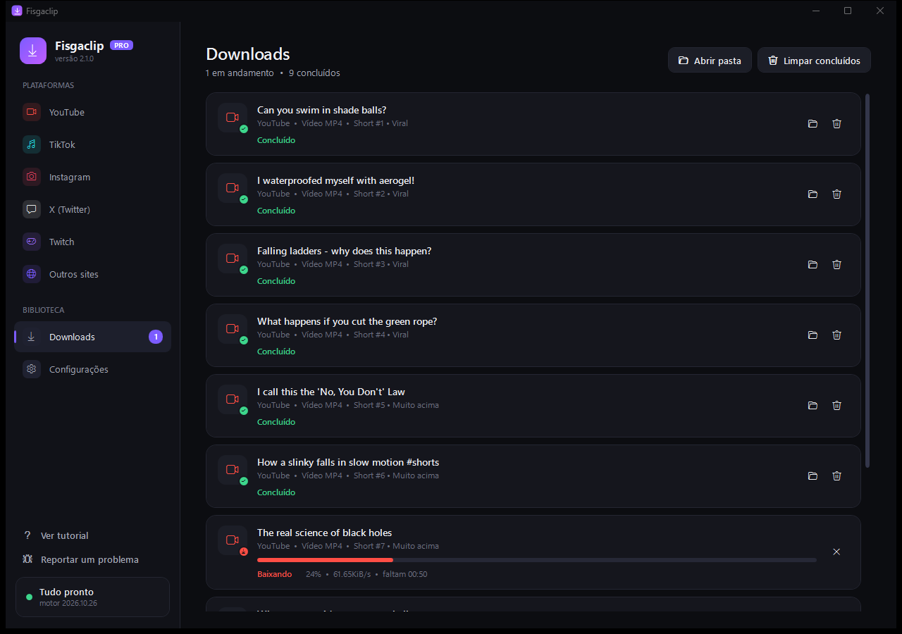Open folder for 'I waterproofed myself with aerogel!'
Image resolution: width=902 pixels, height=634 pixels.
click(813, 194)
